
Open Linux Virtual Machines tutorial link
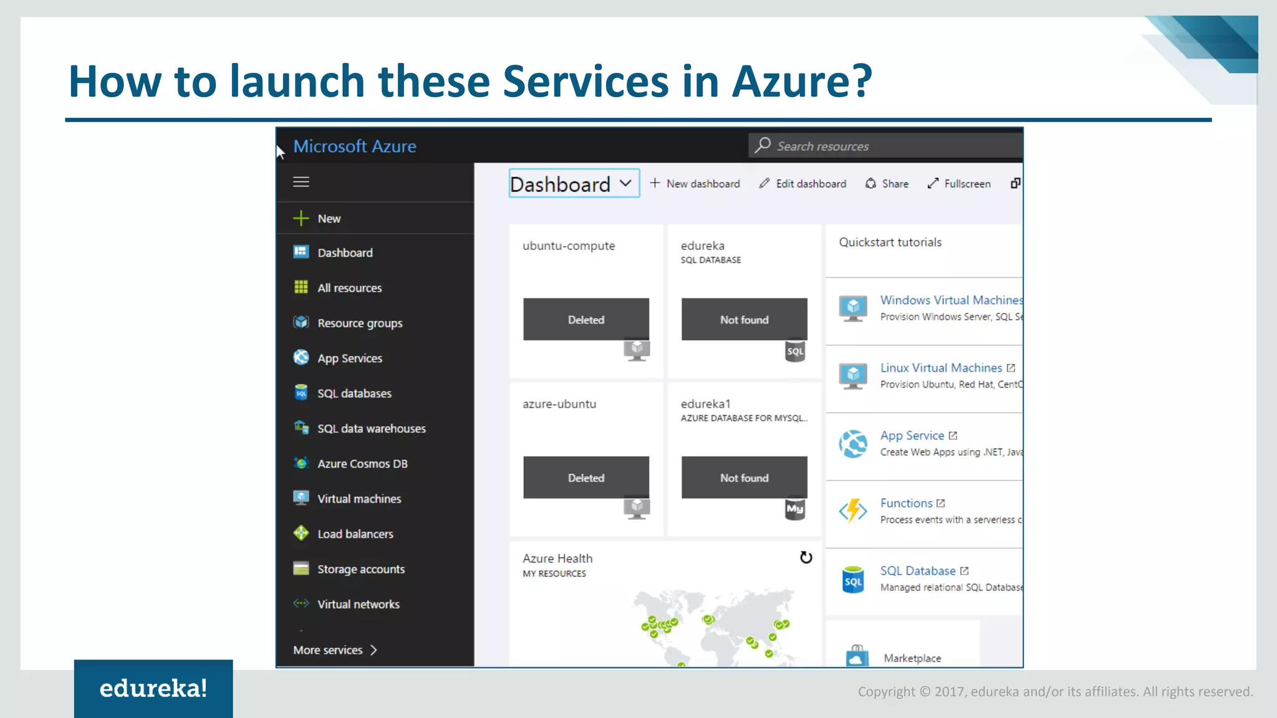(941, 368)
